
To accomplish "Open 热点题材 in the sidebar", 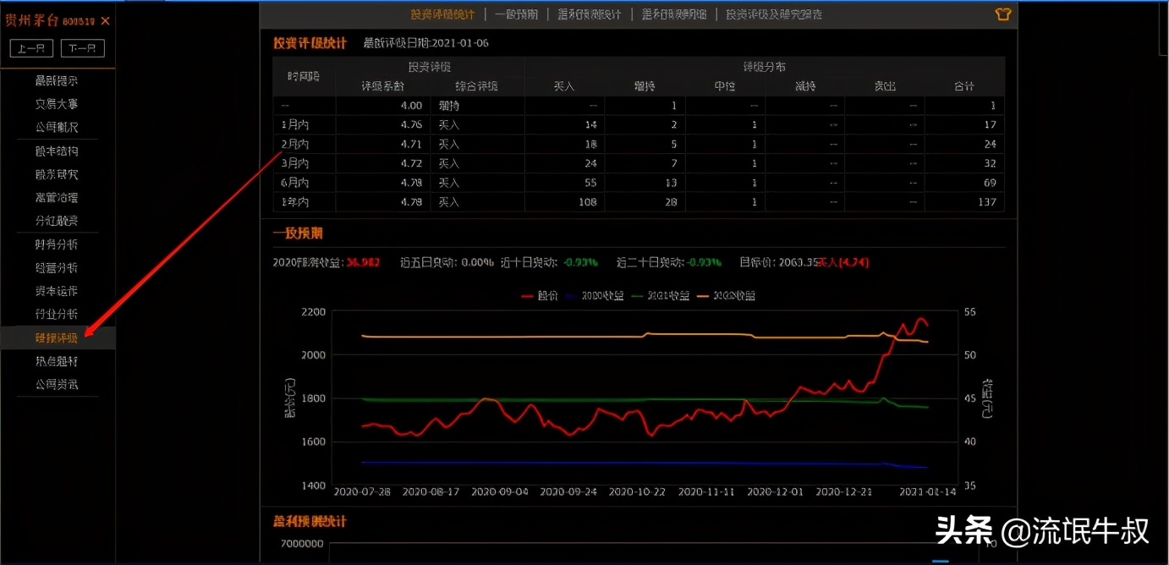I will pyautogui.click(x=57, y=361).
